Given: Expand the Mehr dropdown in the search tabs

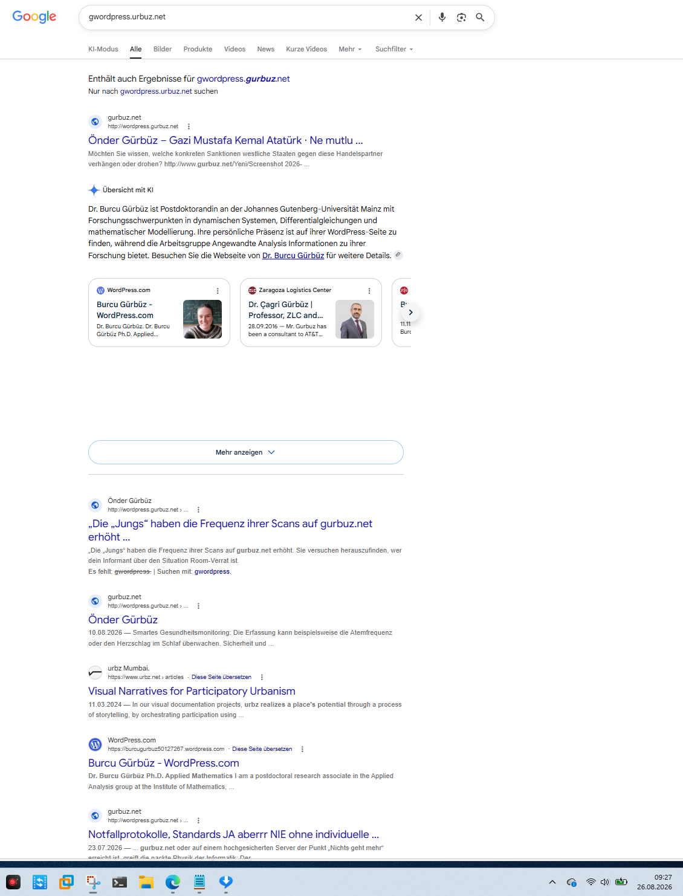Looking at the screenshot, I should [350, 49].
